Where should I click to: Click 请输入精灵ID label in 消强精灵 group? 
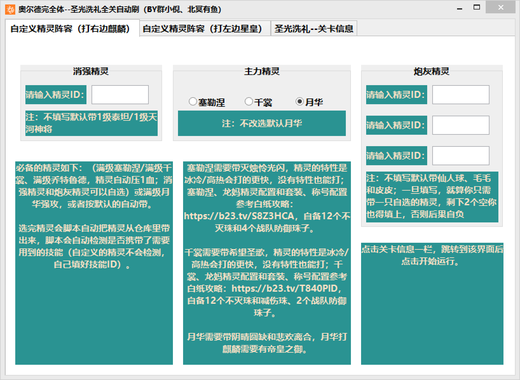click(x=56, y=95)
